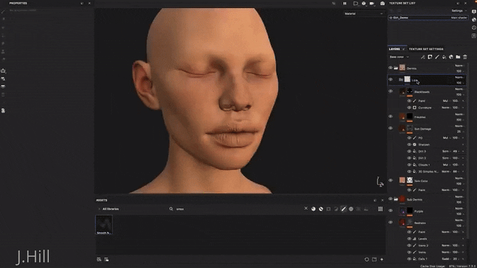Pause rendering from top toolbar
Screen dimensions: 477x268
pos(344,4)
